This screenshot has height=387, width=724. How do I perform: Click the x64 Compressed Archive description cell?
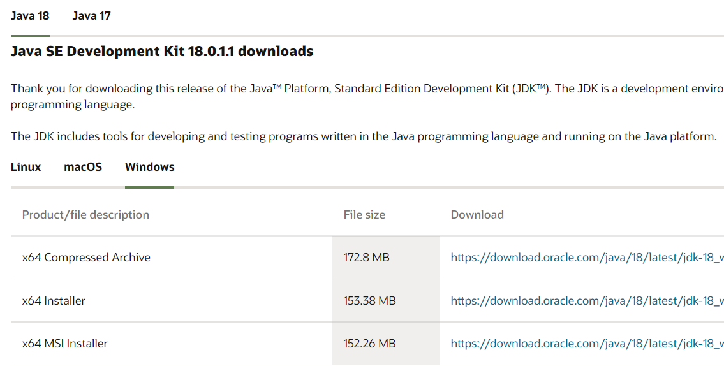[86, 258]
